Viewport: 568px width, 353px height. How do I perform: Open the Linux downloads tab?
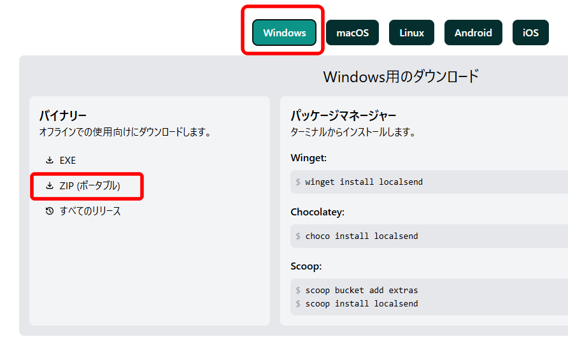[x=411, y=32]
